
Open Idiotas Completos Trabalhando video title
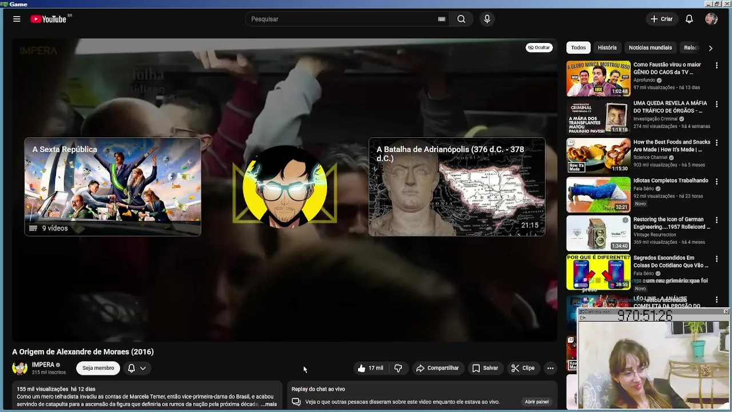671,181
